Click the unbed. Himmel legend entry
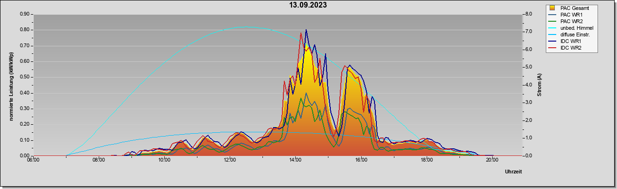 pyautogui.click(x=571, y=28)
